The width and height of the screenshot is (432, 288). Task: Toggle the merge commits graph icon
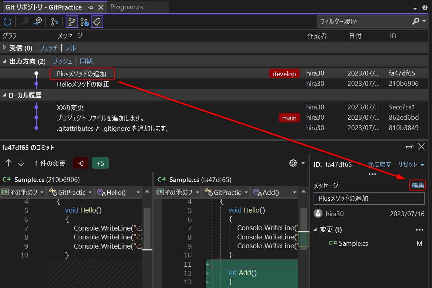84,22
